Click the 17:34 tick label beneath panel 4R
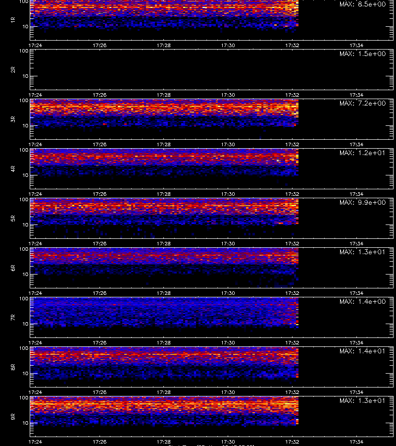This screenshot has height=446, width=396. click(x=356, y=194)
